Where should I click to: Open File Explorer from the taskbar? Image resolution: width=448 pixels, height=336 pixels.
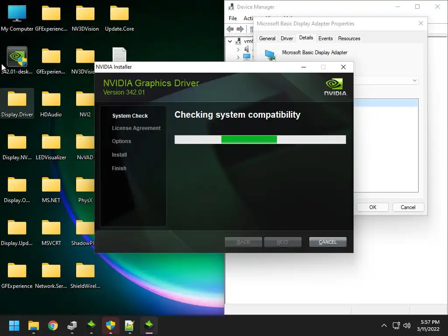[33, 325]
